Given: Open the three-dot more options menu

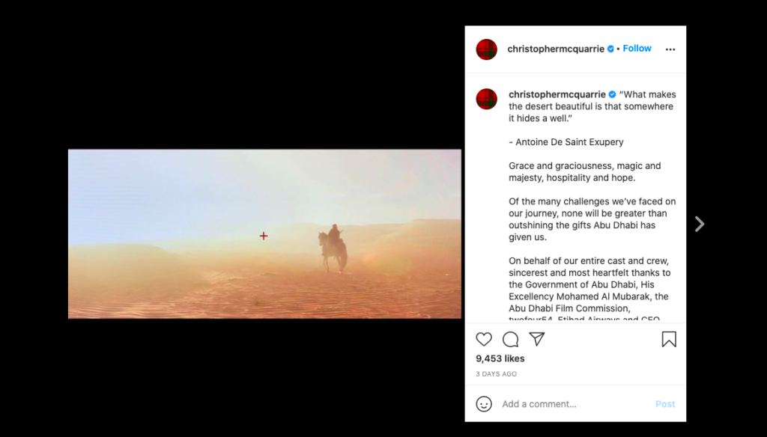Looking at the screenshot, I should (x=670, y=49).
